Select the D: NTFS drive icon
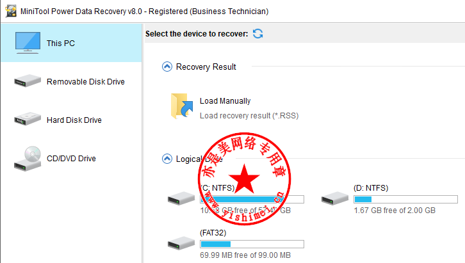Screen dimensions: 465x263 coord(335,198)
